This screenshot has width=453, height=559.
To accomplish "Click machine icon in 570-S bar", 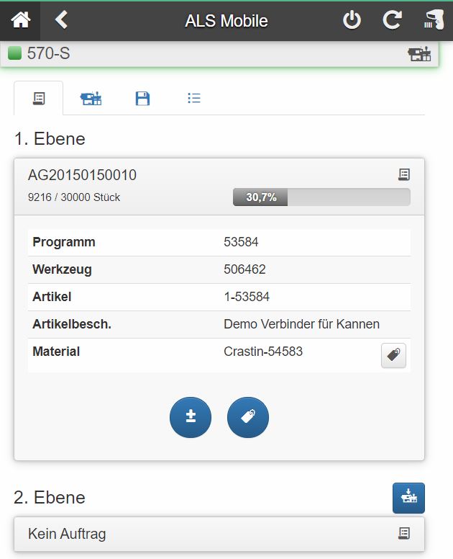I will (x=419, y=54).
